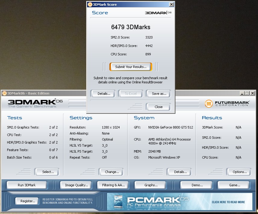The height and width of the screenshot is (214, 258).
Task: Click the Futuremark Corporation orange logo
Action: [209, 104]
